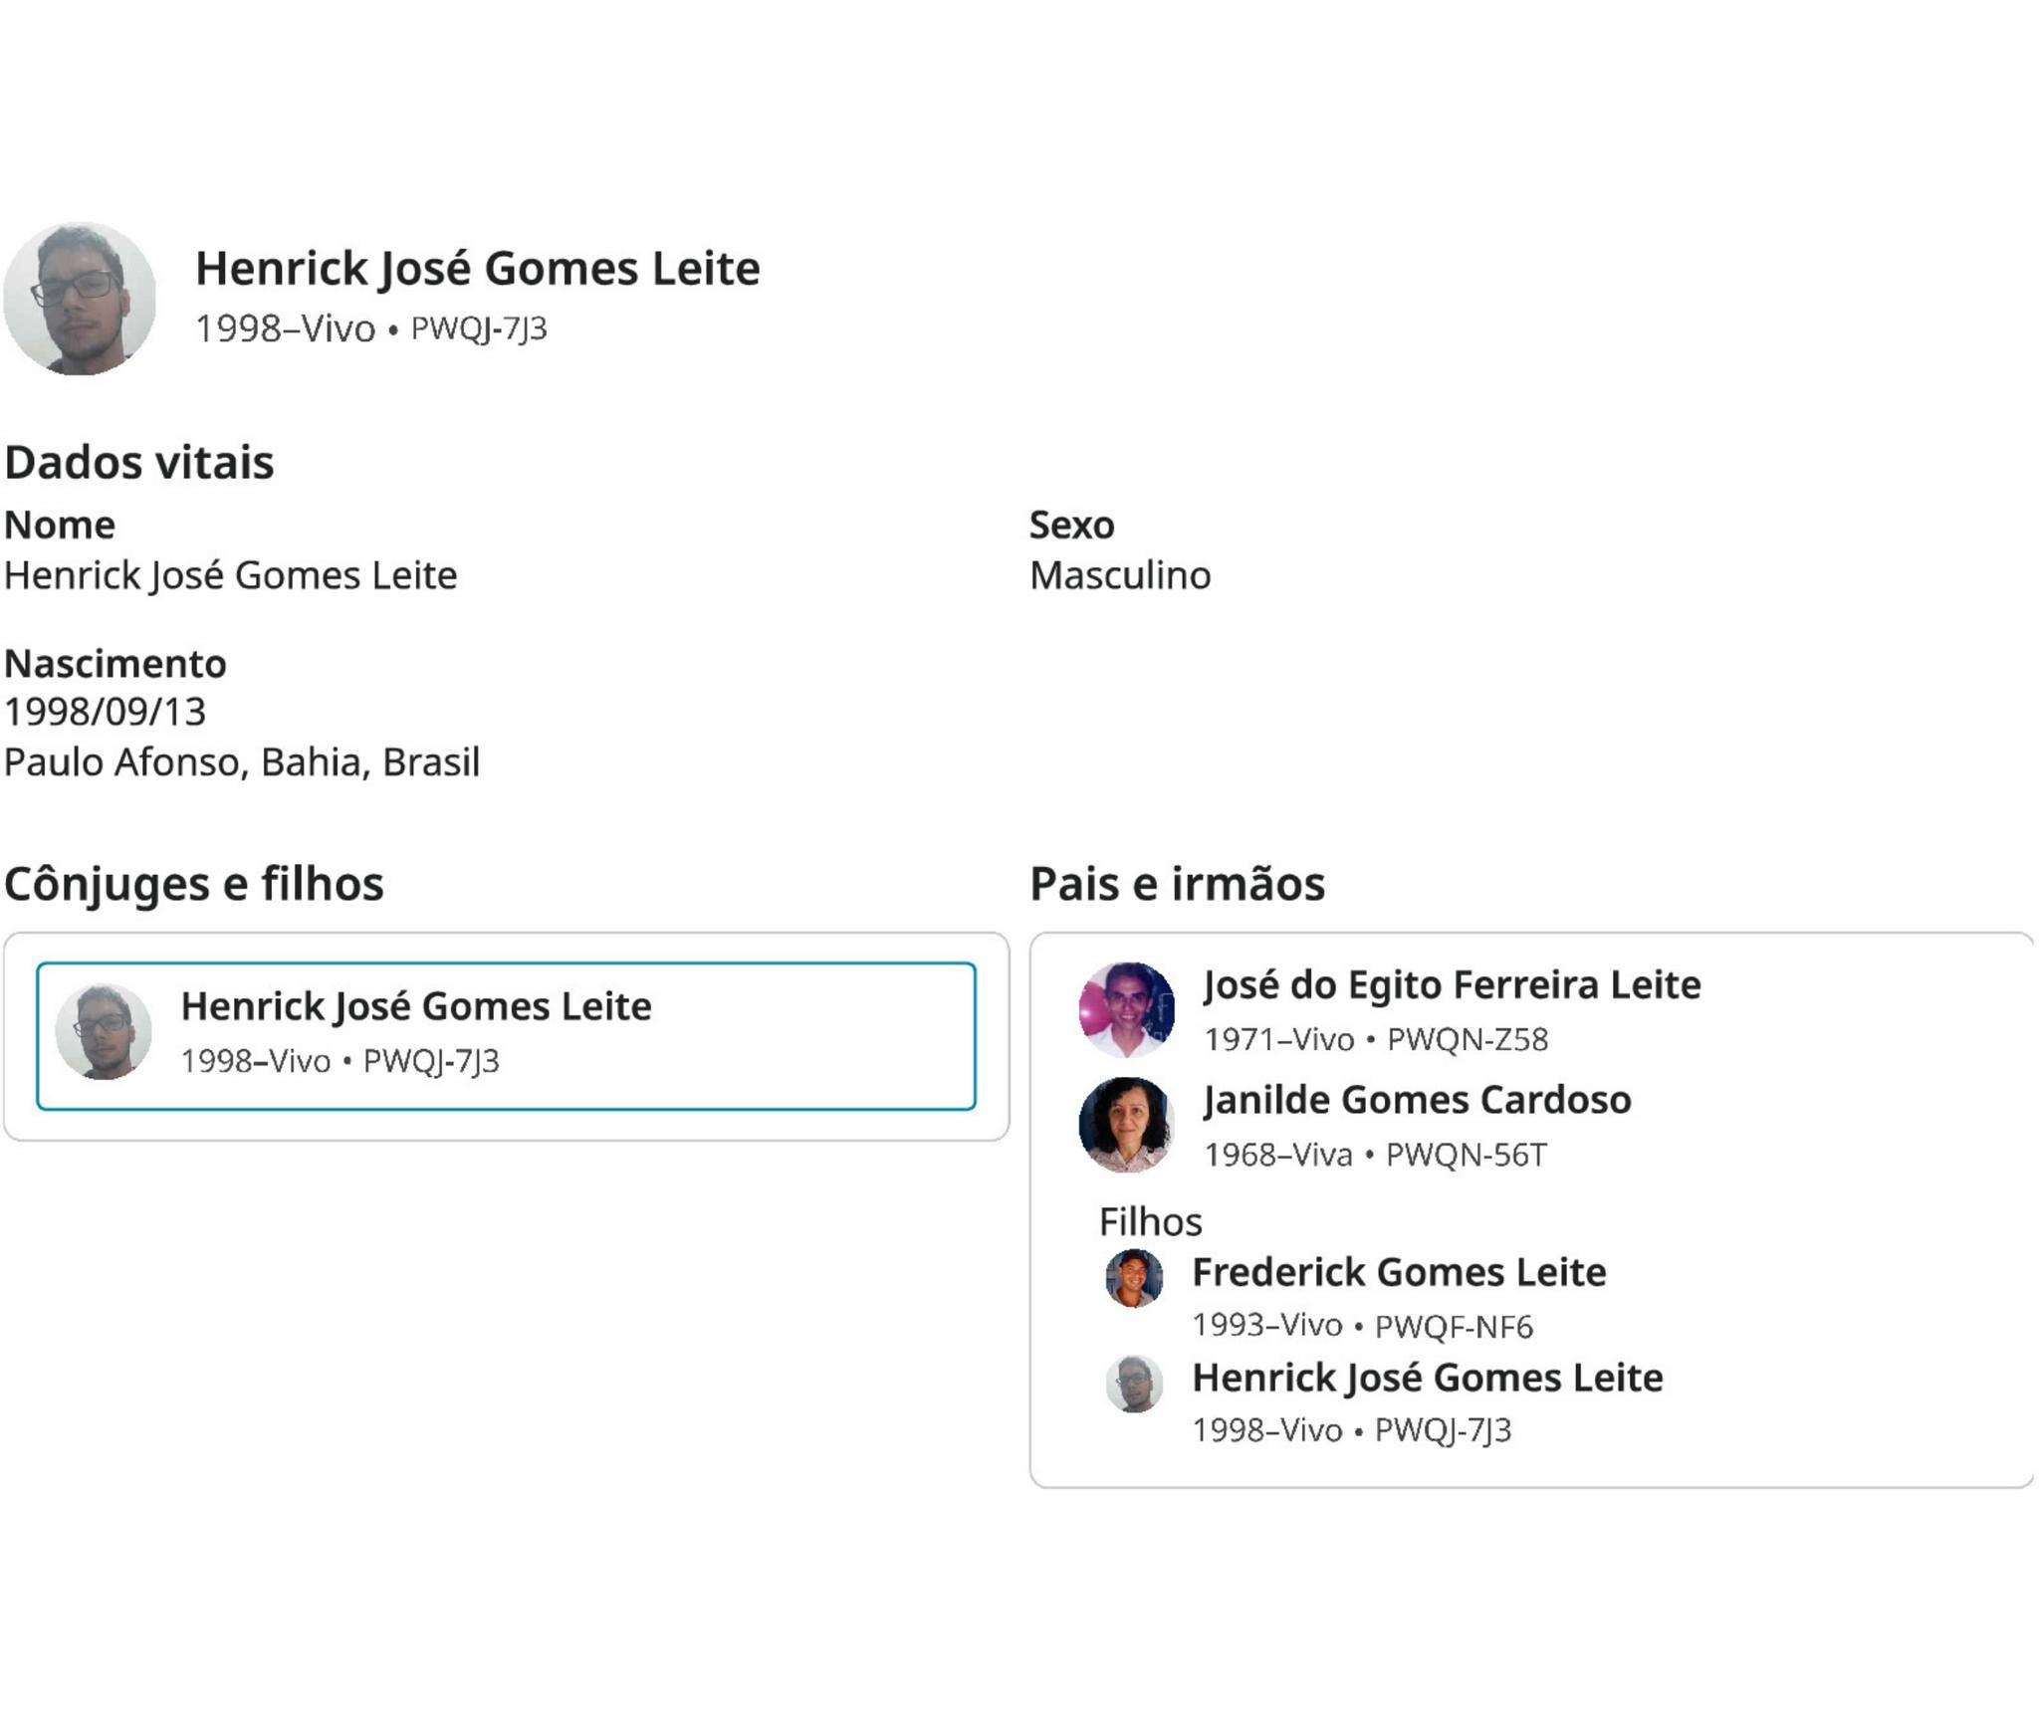Click the Masculino value under Sexo
Viewport: 2039px width, 1709px height.
click(x=1119, y=575)
